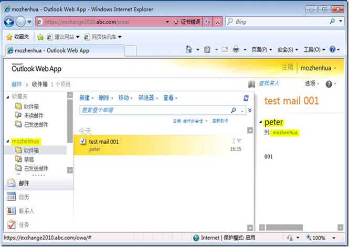The image size is (349, 247).
Task: Click the category icon on test mail 001
Action: tap(234, 141)
